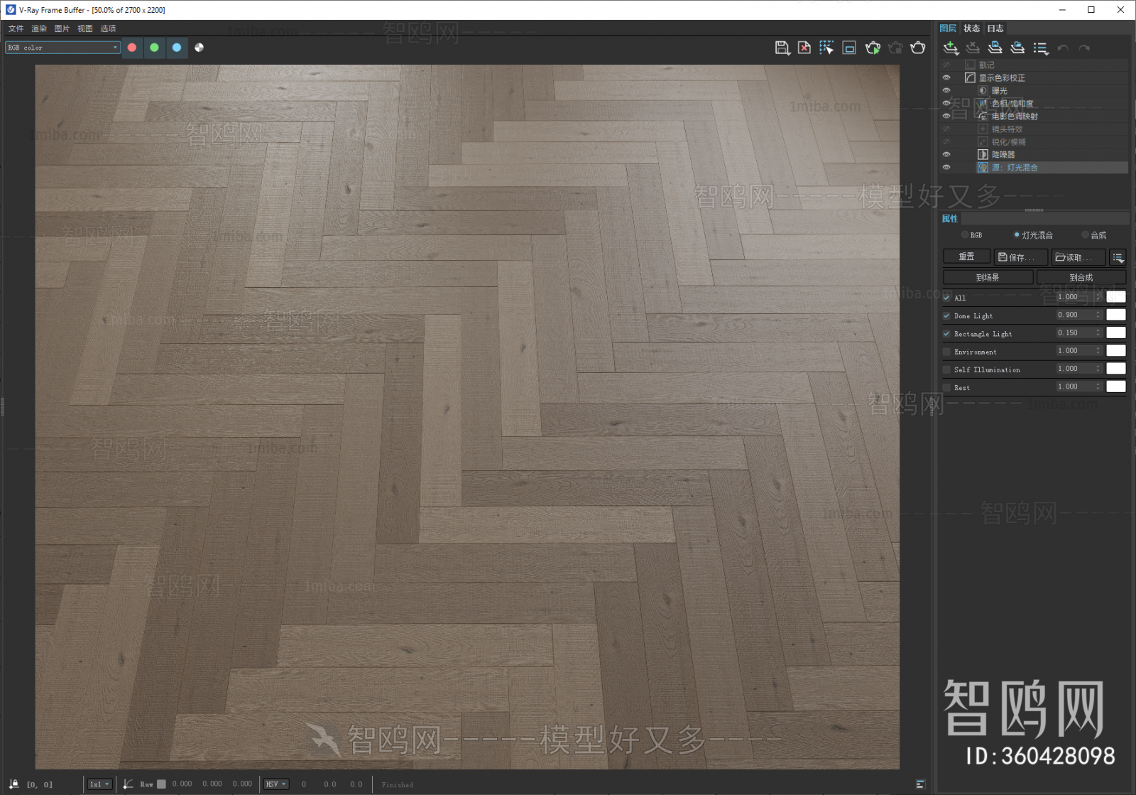Switch to alpha/mono channel view
The width and height of the screenshot is (1136, 795).
tap(200, 48)
